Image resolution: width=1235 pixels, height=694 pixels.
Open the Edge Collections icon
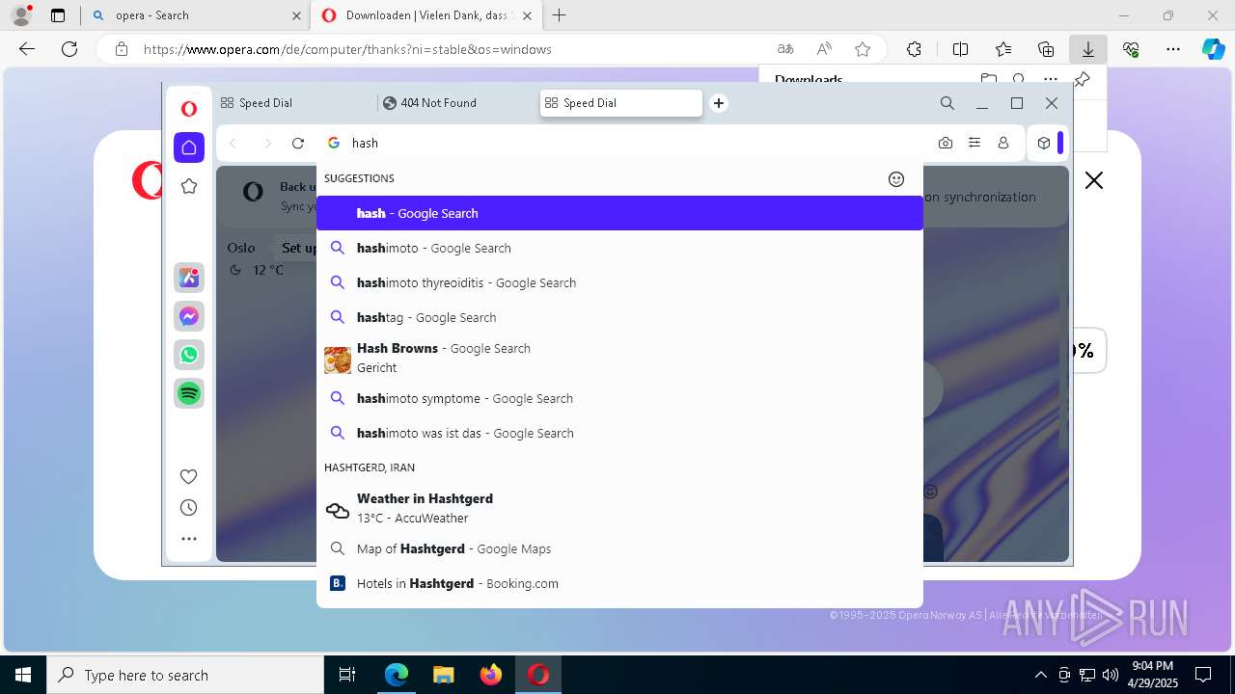(1046, 49)
